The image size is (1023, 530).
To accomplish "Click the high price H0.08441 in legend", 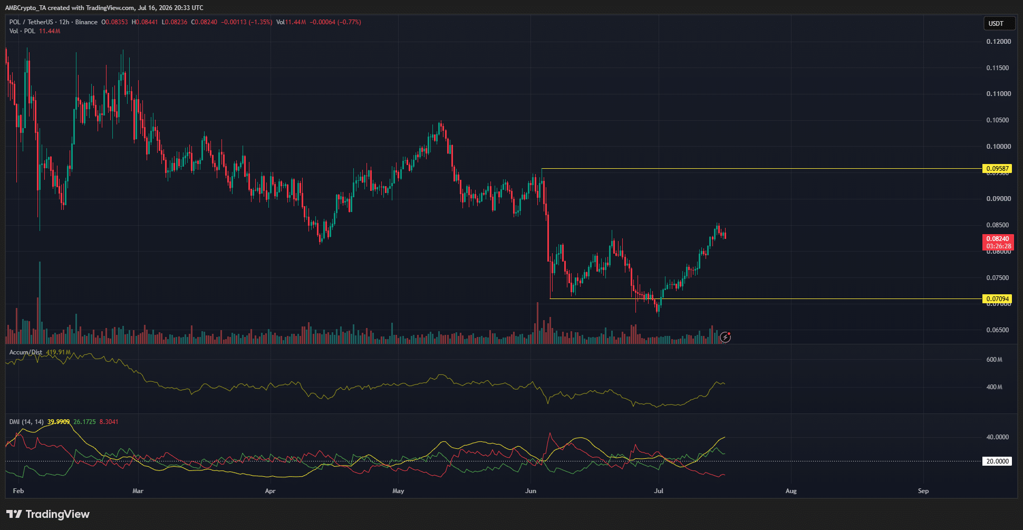I will 145,22.
